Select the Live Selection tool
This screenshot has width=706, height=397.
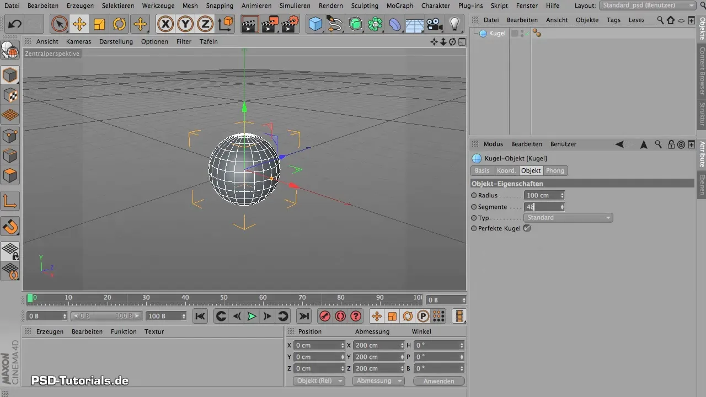point(59,24)
